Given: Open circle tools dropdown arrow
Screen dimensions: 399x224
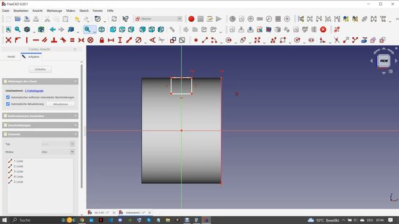Looking at the screenshot, I should (x=236, y=42).
